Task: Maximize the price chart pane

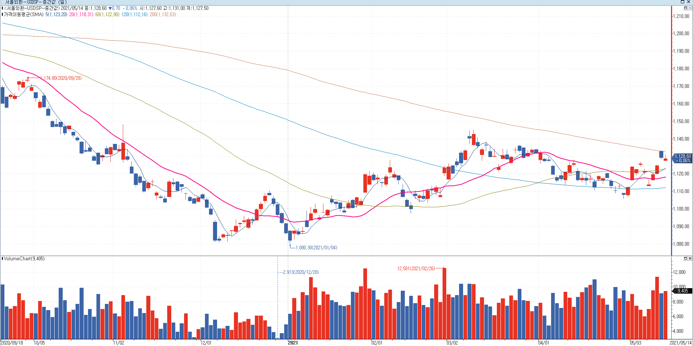Action: click(685, 8)
